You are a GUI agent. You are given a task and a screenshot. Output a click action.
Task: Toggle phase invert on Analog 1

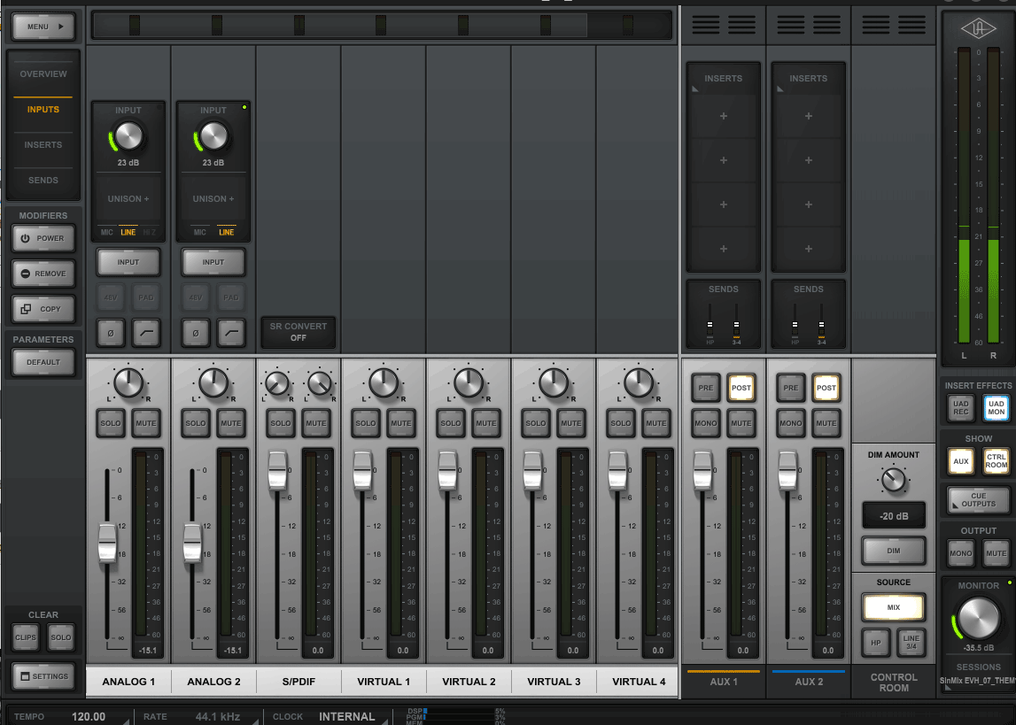click(111, 333)
